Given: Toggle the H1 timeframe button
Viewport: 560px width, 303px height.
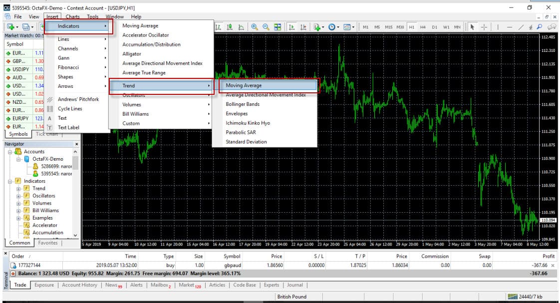Looking at the screenshot, I should (412, 27).
